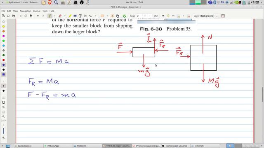The height and width of the screenshot is (148, 264).
Task: Select the Hand tool
Action: (118, 16)
